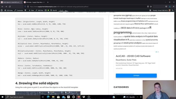
Task: Open the Yoast SEO icon in admin bar
Action: (46, 10)
